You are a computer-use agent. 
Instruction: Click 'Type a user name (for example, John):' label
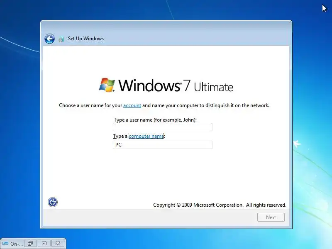[155, 120]
